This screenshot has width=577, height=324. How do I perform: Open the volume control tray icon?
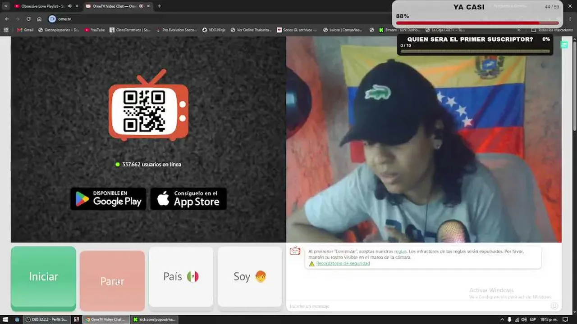pos(525,319)
